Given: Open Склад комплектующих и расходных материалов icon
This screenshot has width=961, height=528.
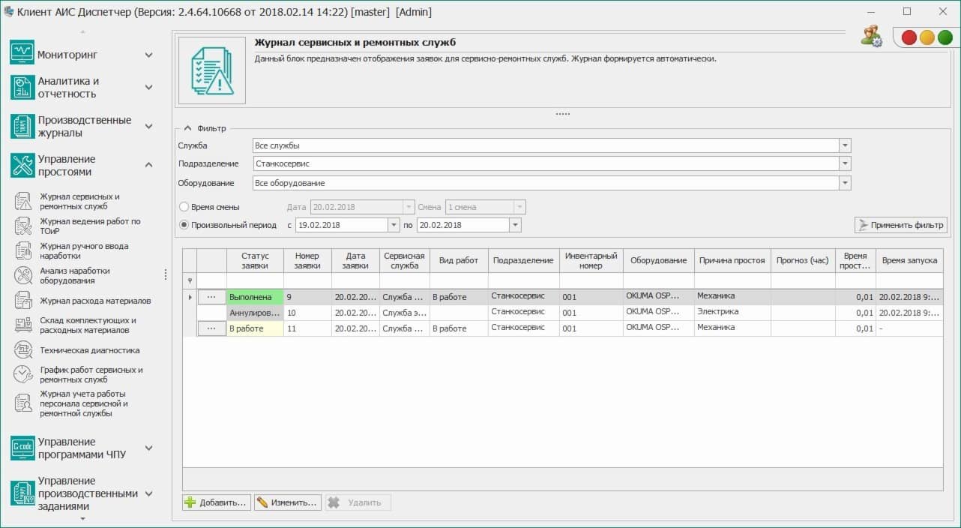Looking at the screenshot, I should (x=23, y=325).
